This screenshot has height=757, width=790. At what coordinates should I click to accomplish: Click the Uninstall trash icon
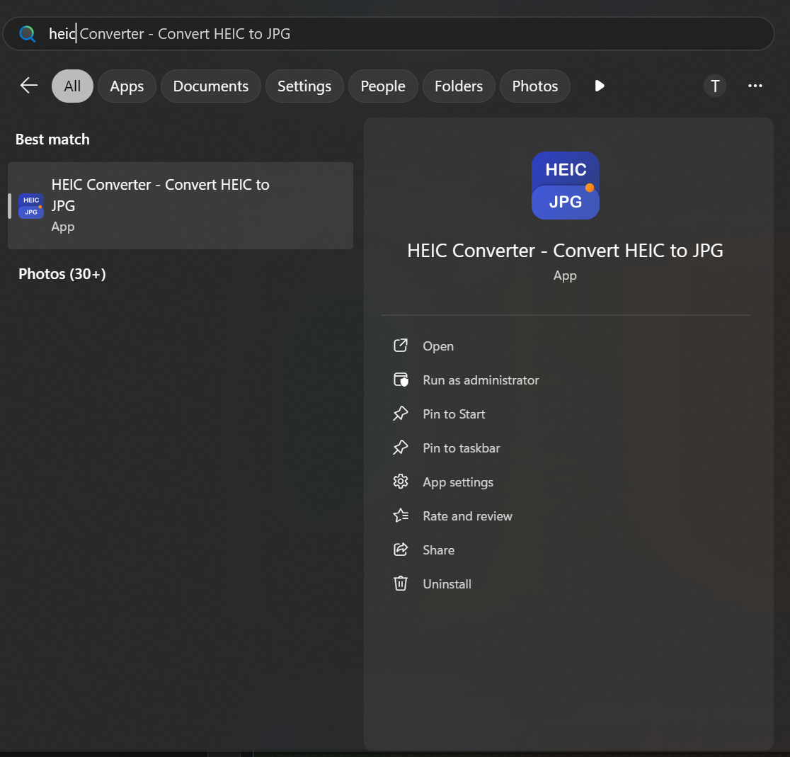coord(401,584)
